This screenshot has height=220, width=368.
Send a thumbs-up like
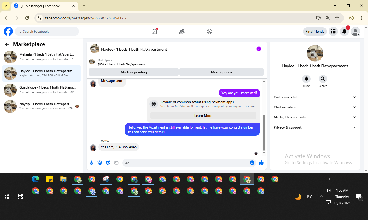[x=261, y=163]
